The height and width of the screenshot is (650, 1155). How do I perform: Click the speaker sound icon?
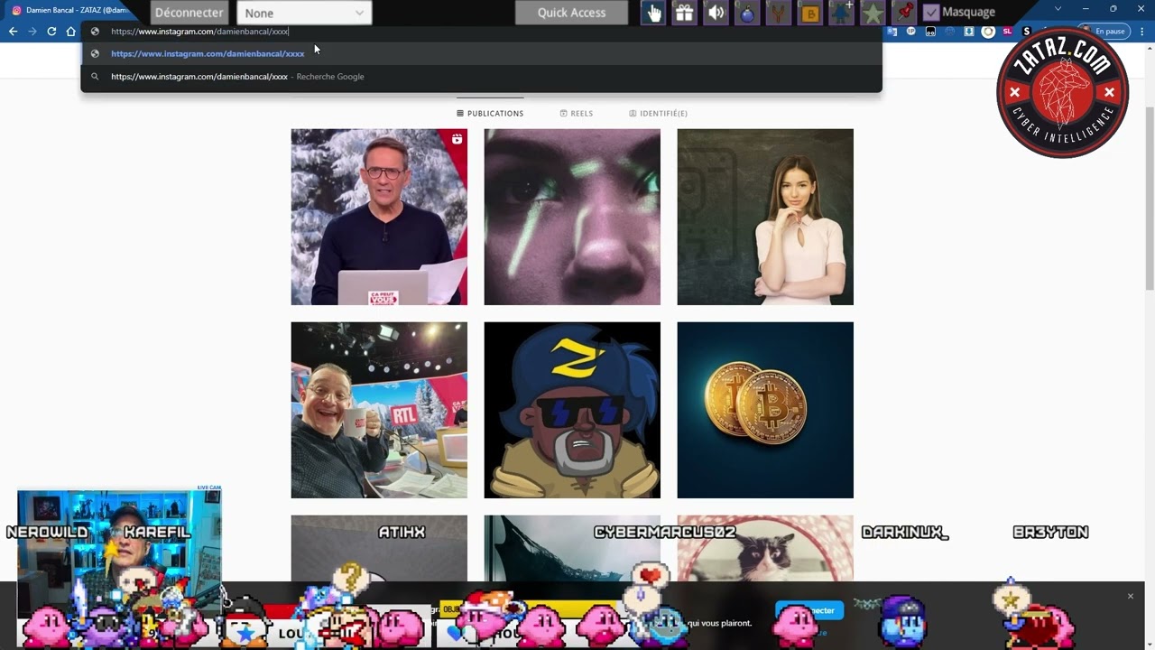coord(716,13)
